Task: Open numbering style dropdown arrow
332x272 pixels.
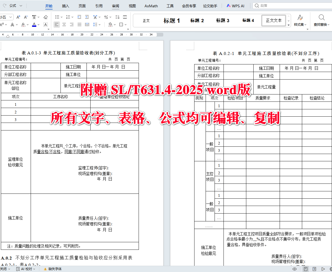Action: (73, 17)
